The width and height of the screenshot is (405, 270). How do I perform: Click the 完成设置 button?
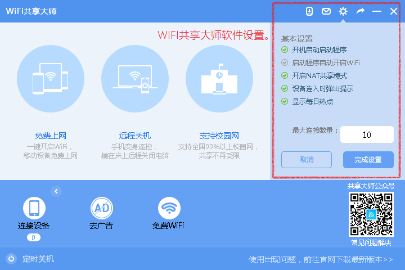coord(368,160)
